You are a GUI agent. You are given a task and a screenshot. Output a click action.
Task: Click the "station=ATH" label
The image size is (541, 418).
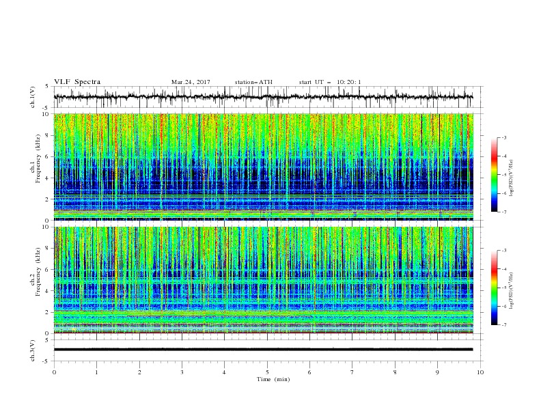pos(253,82)
